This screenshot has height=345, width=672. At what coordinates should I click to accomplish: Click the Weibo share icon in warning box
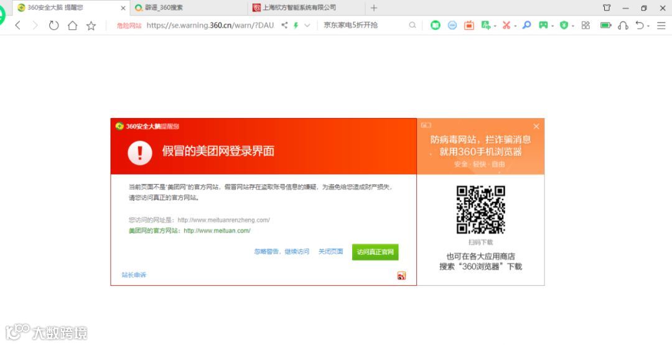coord(401,275)
